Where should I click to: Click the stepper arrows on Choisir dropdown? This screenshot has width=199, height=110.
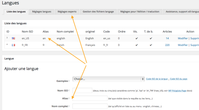[143, 79]
